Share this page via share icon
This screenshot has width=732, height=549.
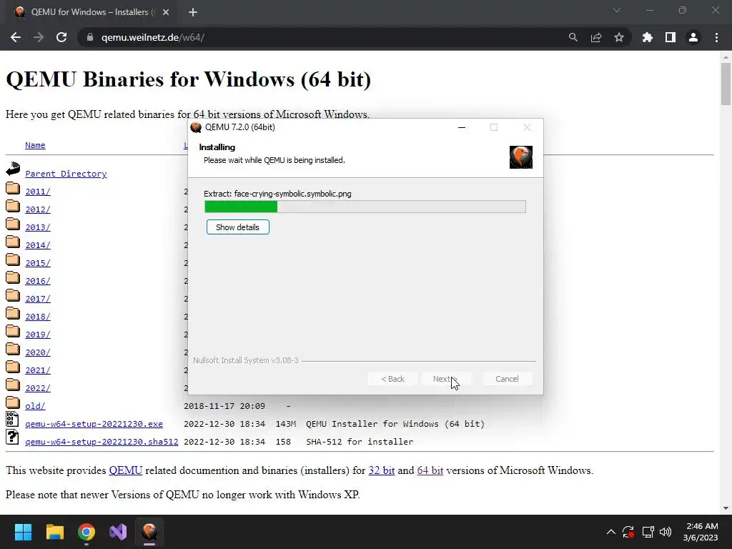[x=596, y=37]
